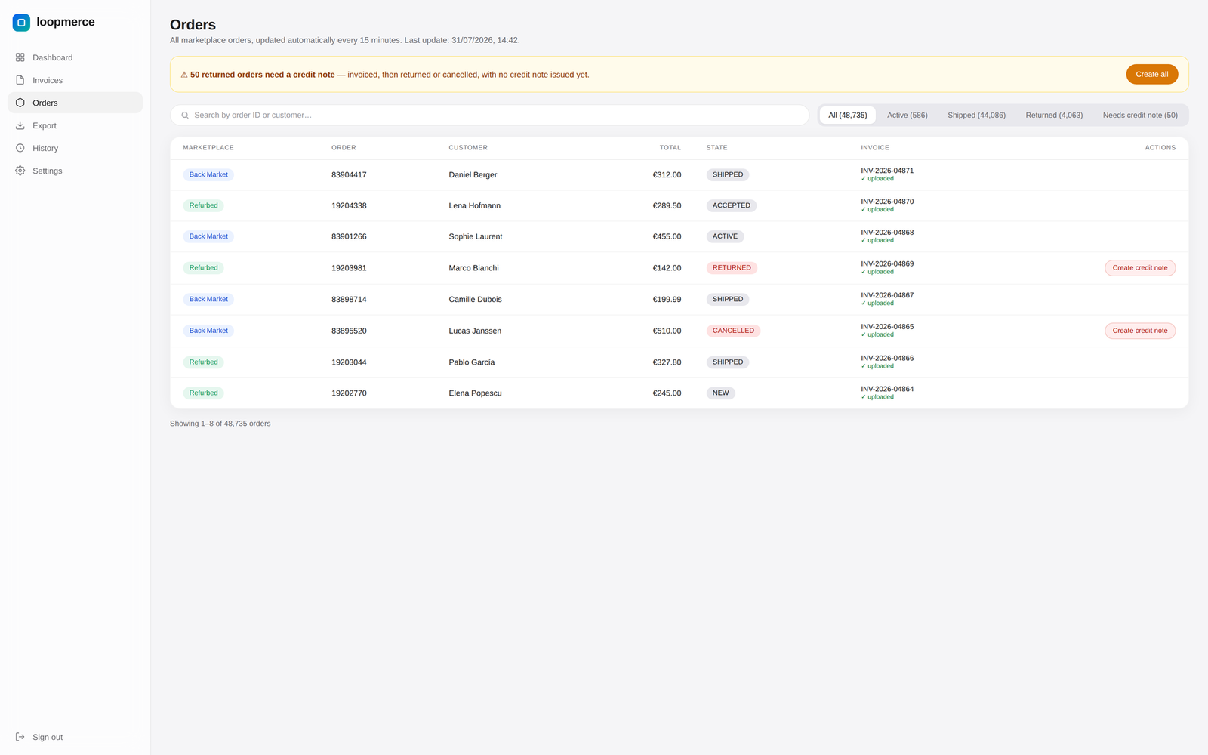
Task: Click the Export download icon
Action: (20, 125)
